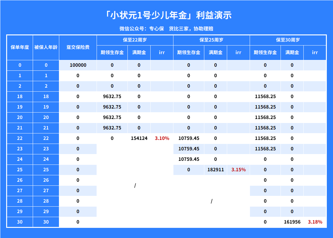Click the red 3.18% irr value
This screenshot has width=333, height=238.
(x=315, y=222)
